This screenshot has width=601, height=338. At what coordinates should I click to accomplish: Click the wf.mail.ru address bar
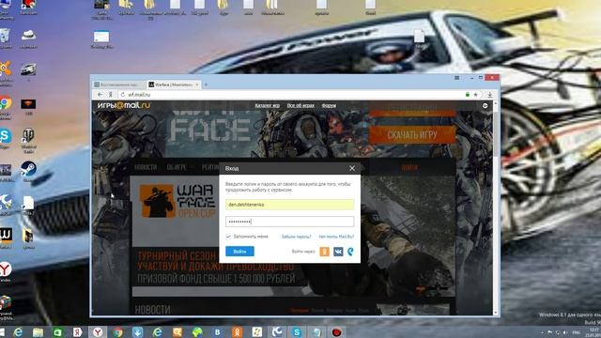coord(291,94)
